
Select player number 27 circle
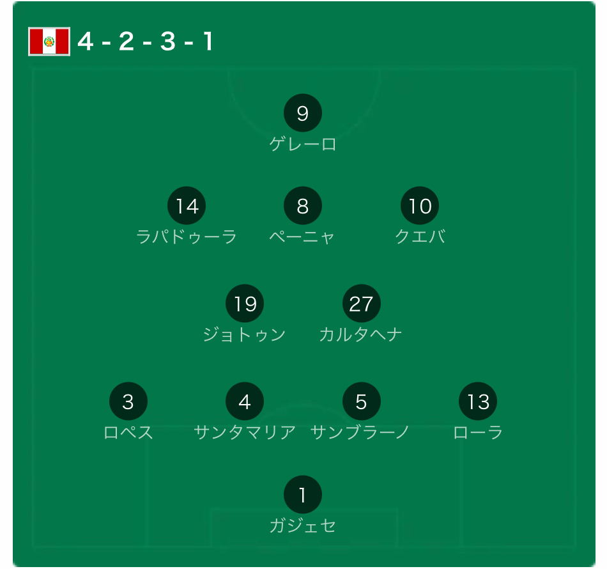(362, 303)
